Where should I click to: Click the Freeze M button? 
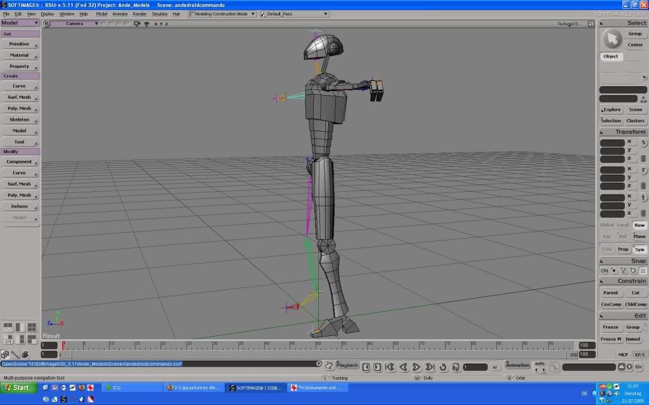pyautogui.click(x=611, y=339)
